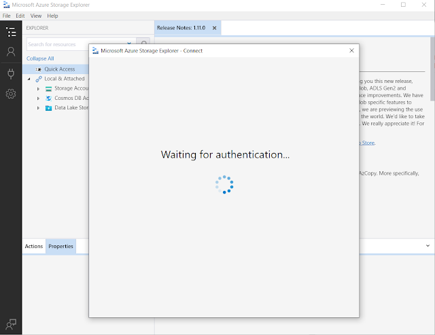This screenshot has width=435, height=335.
Task: Expand the Data Lake Storage tree node
Action: [x=38, y=108]
